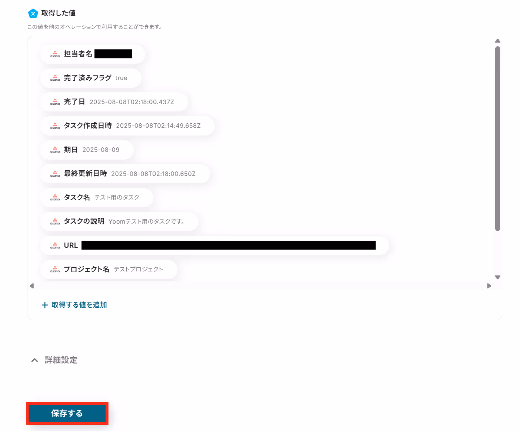Click the plus icon for 取得する値を追加

[45, 305]
